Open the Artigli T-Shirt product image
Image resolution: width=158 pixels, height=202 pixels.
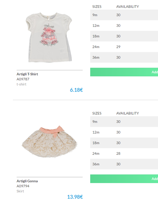coord(49,38)
